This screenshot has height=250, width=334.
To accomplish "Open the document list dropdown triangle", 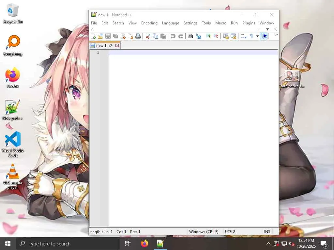I will [x=267, y=29].
